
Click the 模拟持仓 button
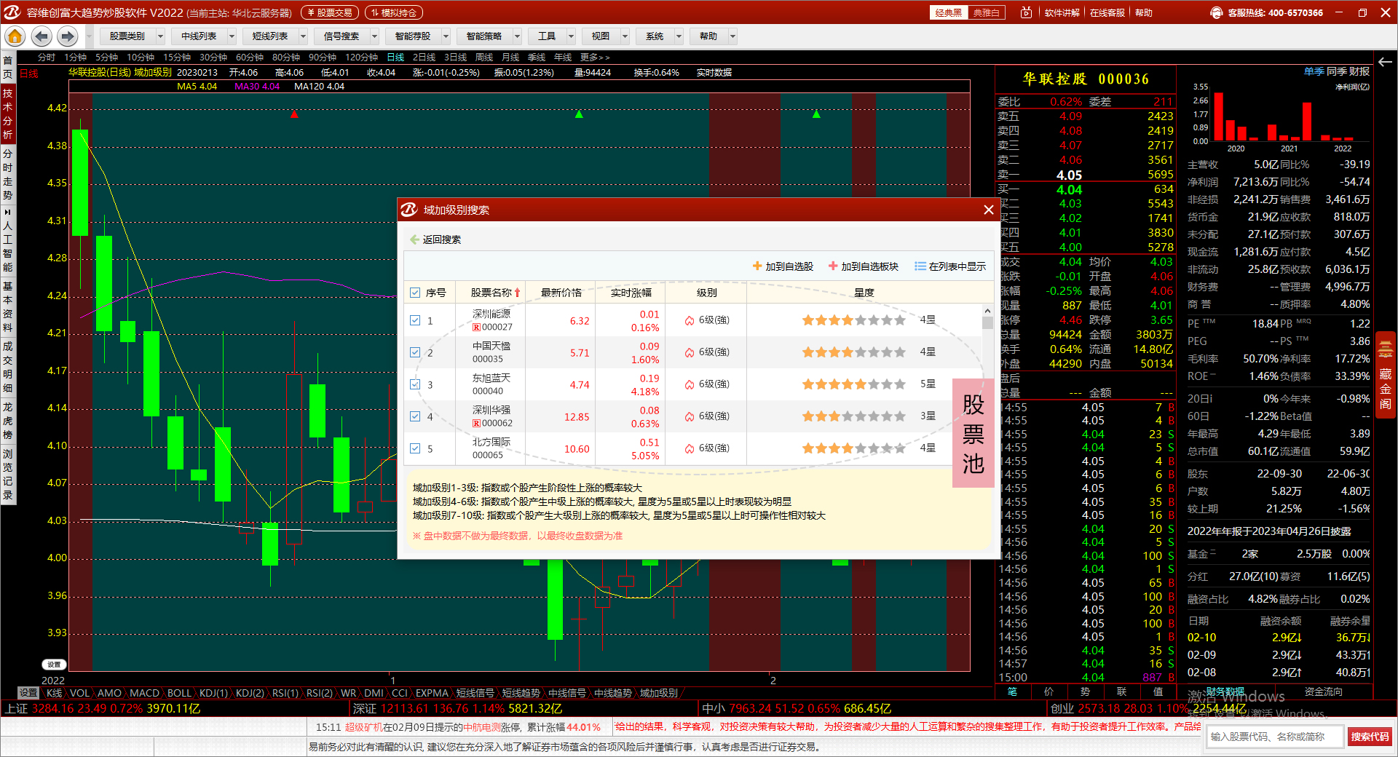click(x=394, y=12)
